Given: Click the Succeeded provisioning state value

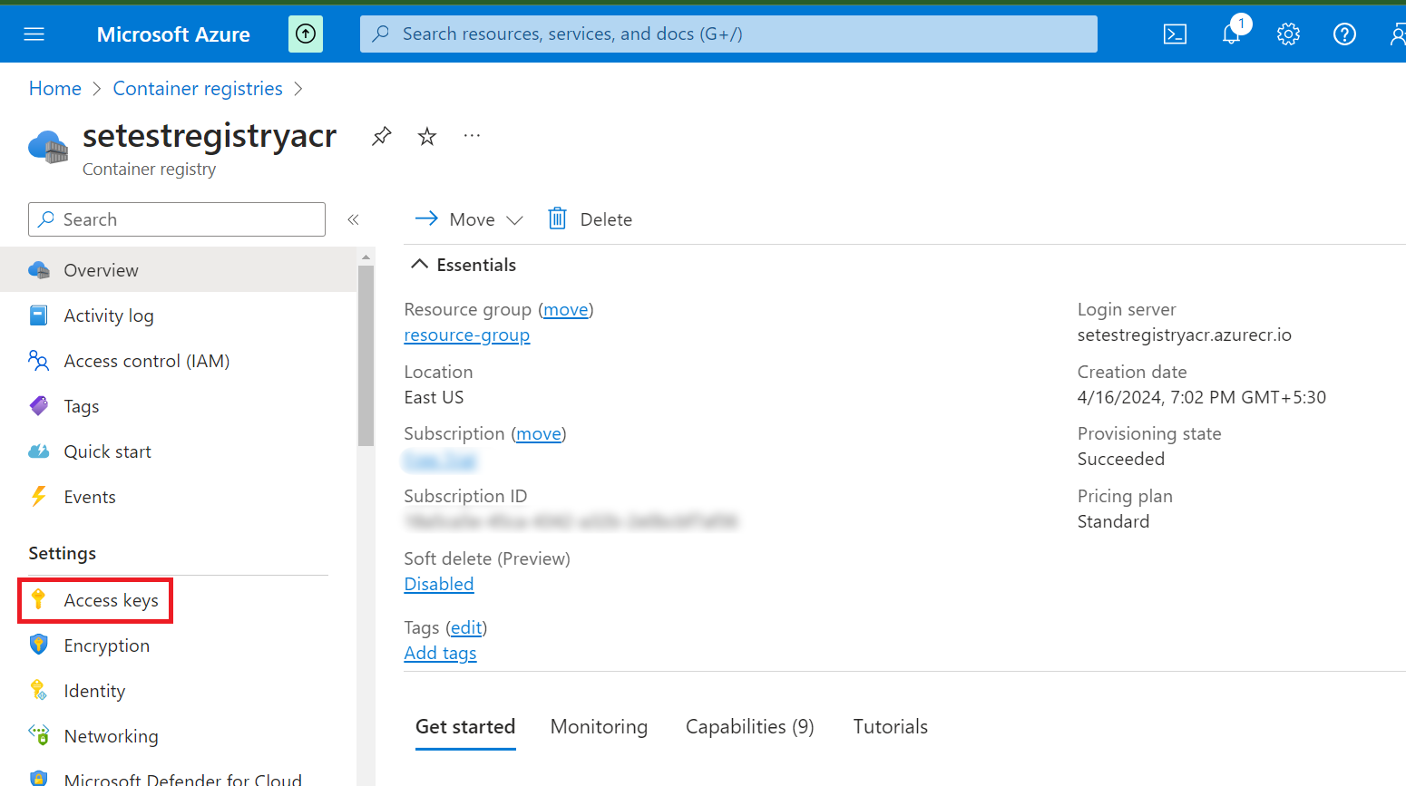Looking at the screenshot, I should 1121,460.
